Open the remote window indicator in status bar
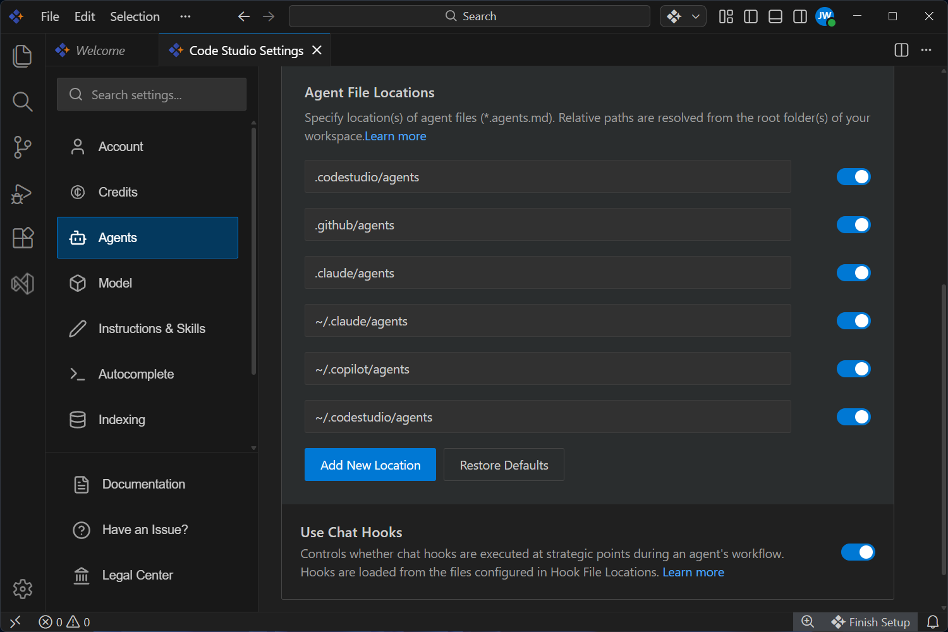948x632 pixels. (x=16, y=622)
